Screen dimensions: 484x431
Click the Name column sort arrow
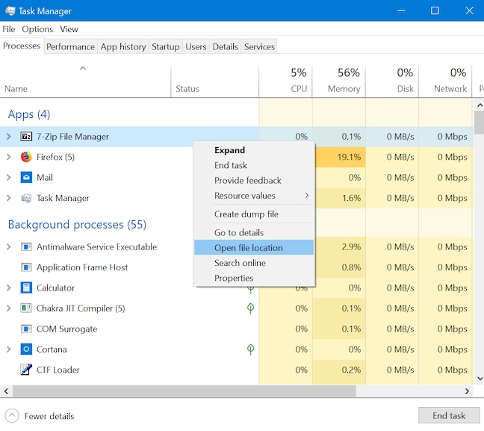[x=83, y=68]
